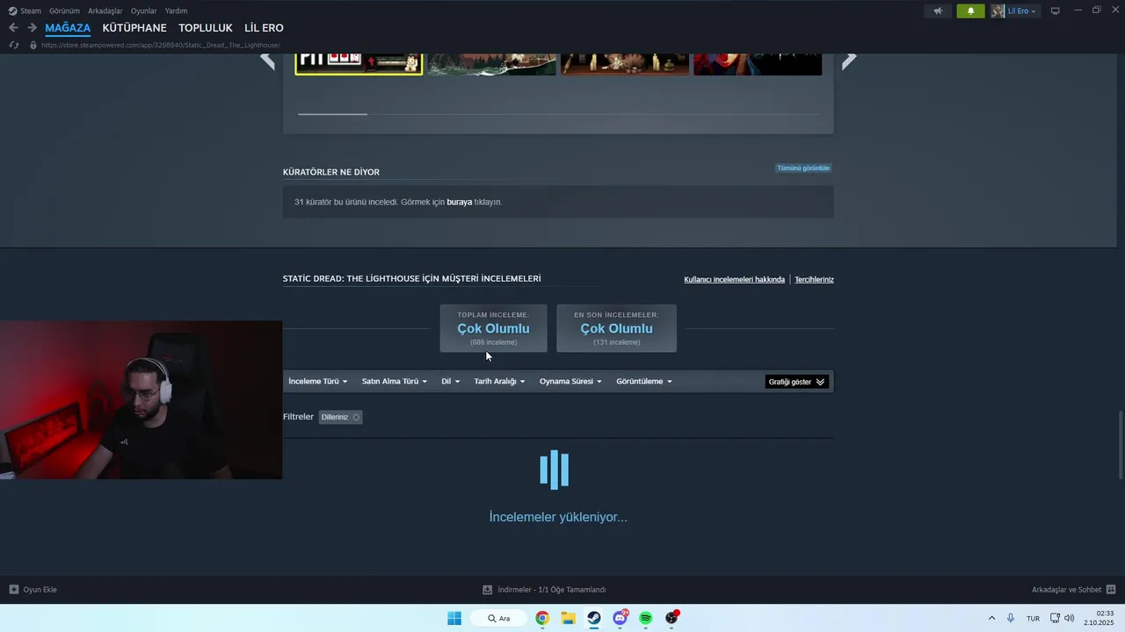
Task: Expand the Oynama Süresi filter
Action: pos(570,381)
